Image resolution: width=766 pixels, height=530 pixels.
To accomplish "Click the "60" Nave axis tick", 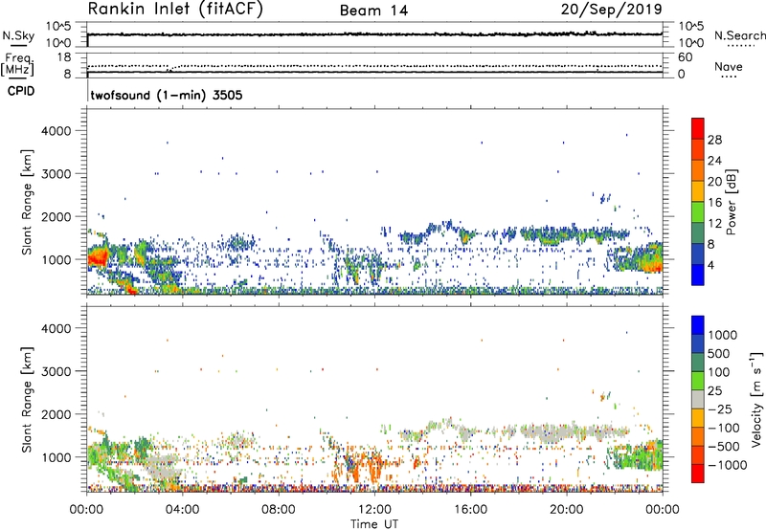I will coord(685,57).
